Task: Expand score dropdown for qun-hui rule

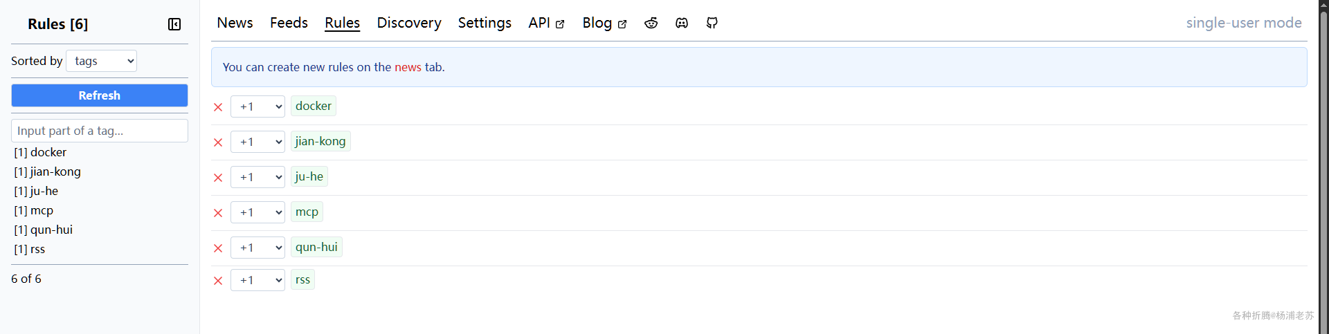Action: coord(257,248)
